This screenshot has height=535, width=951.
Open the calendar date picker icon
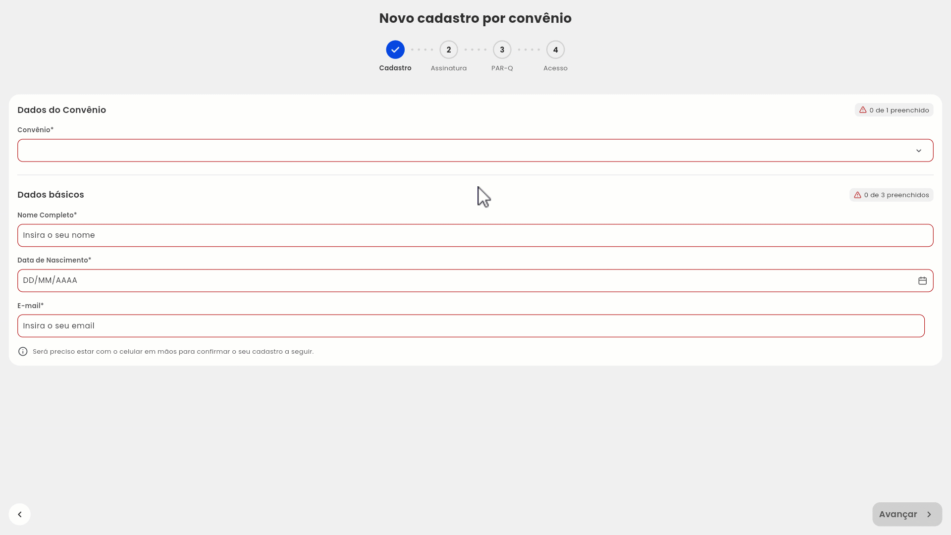[922, 281]
